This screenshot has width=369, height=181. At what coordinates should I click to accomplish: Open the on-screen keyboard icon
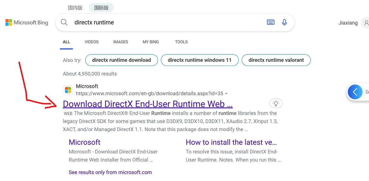pos(271,22)
